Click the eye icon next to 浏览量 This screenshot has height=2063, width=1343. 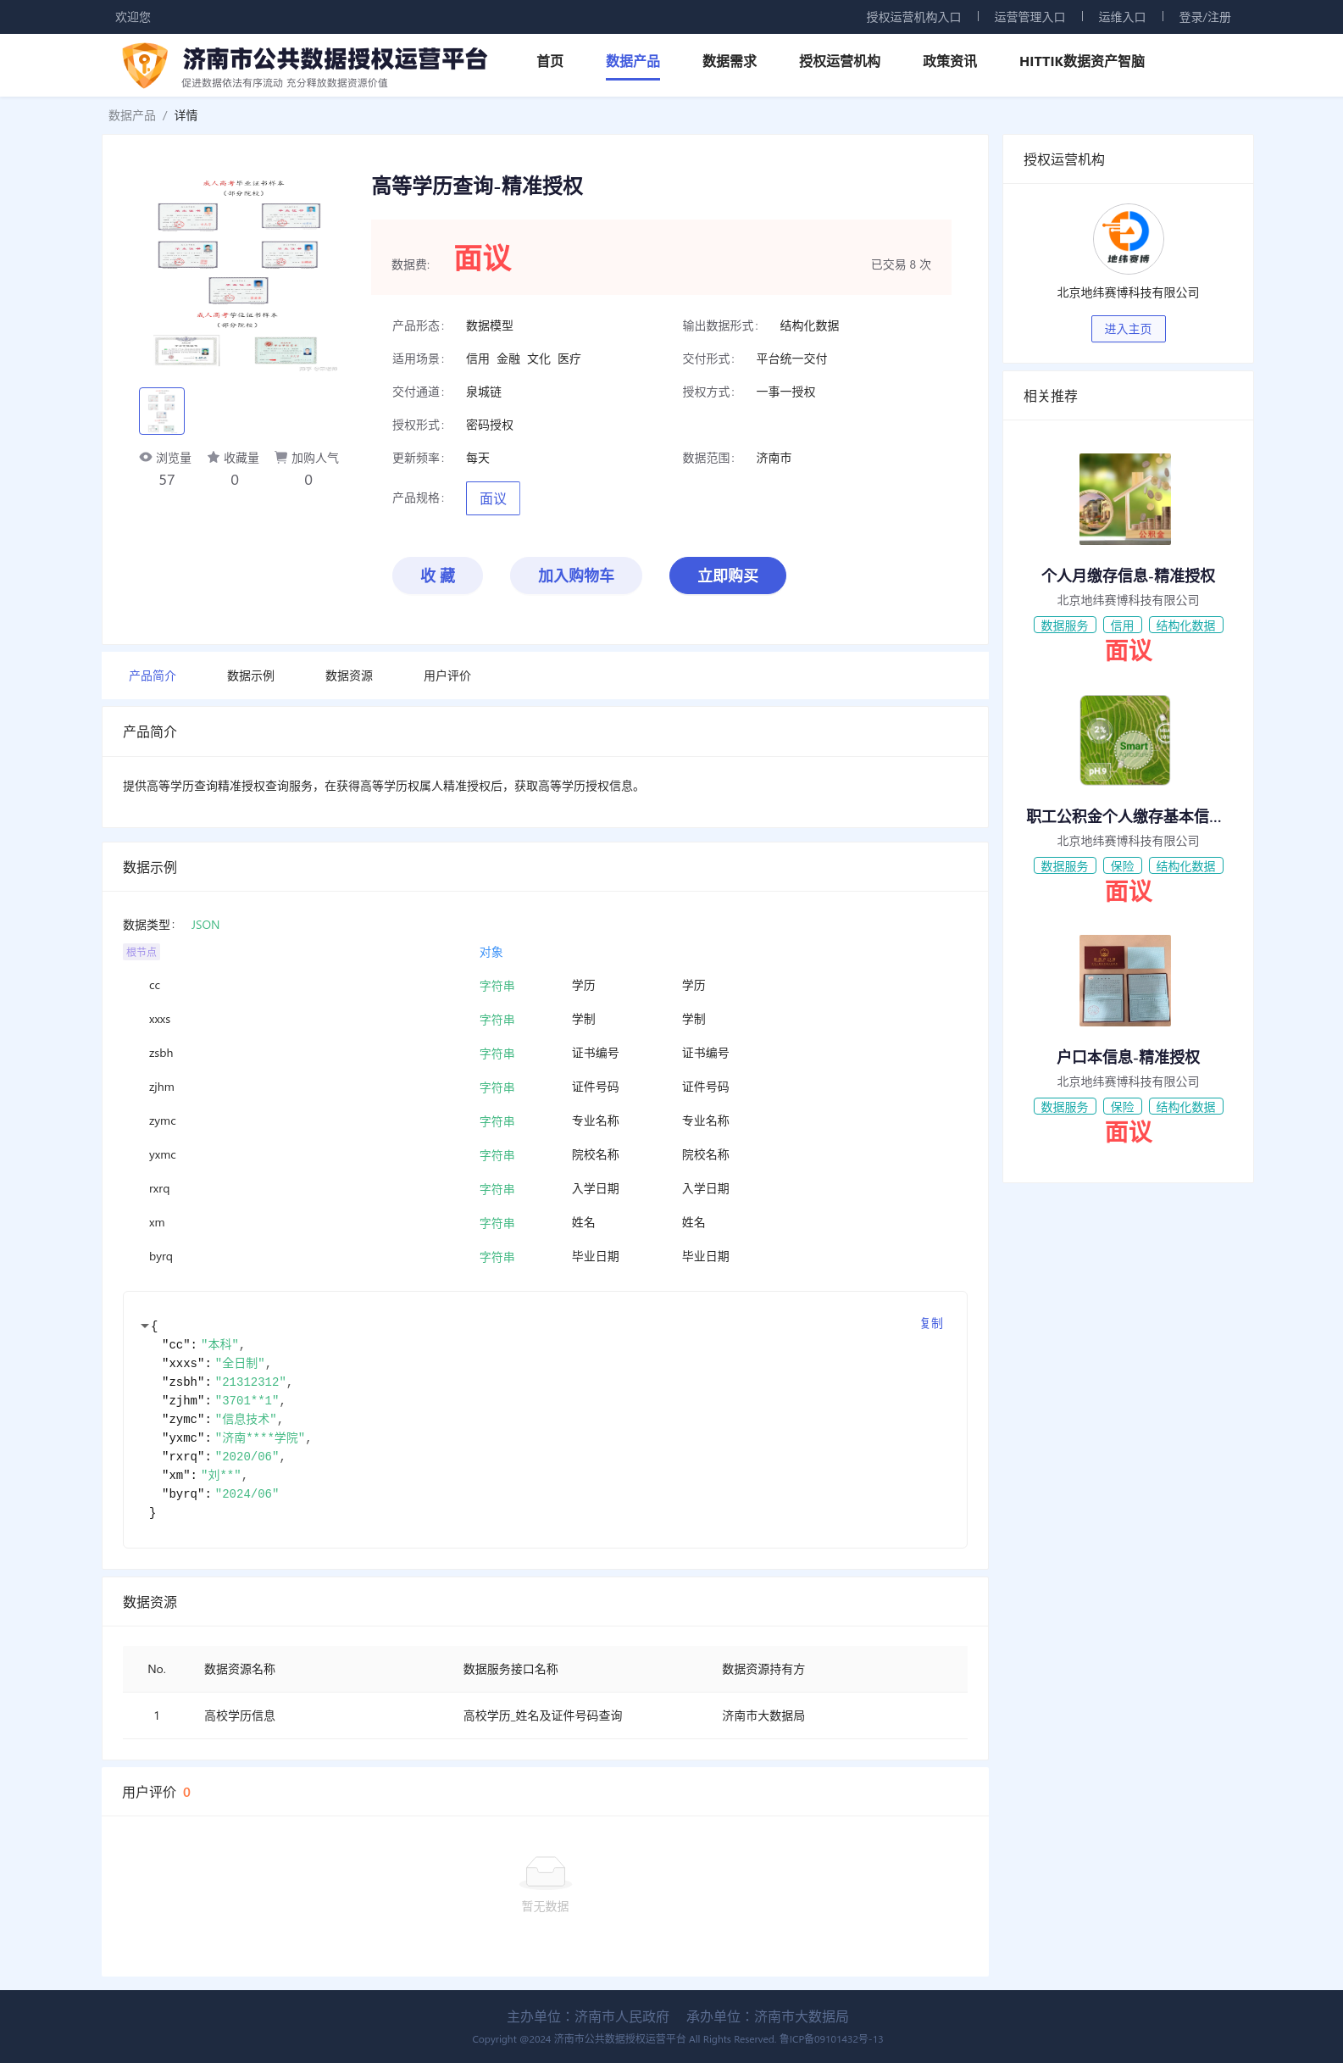pos(146,457)
